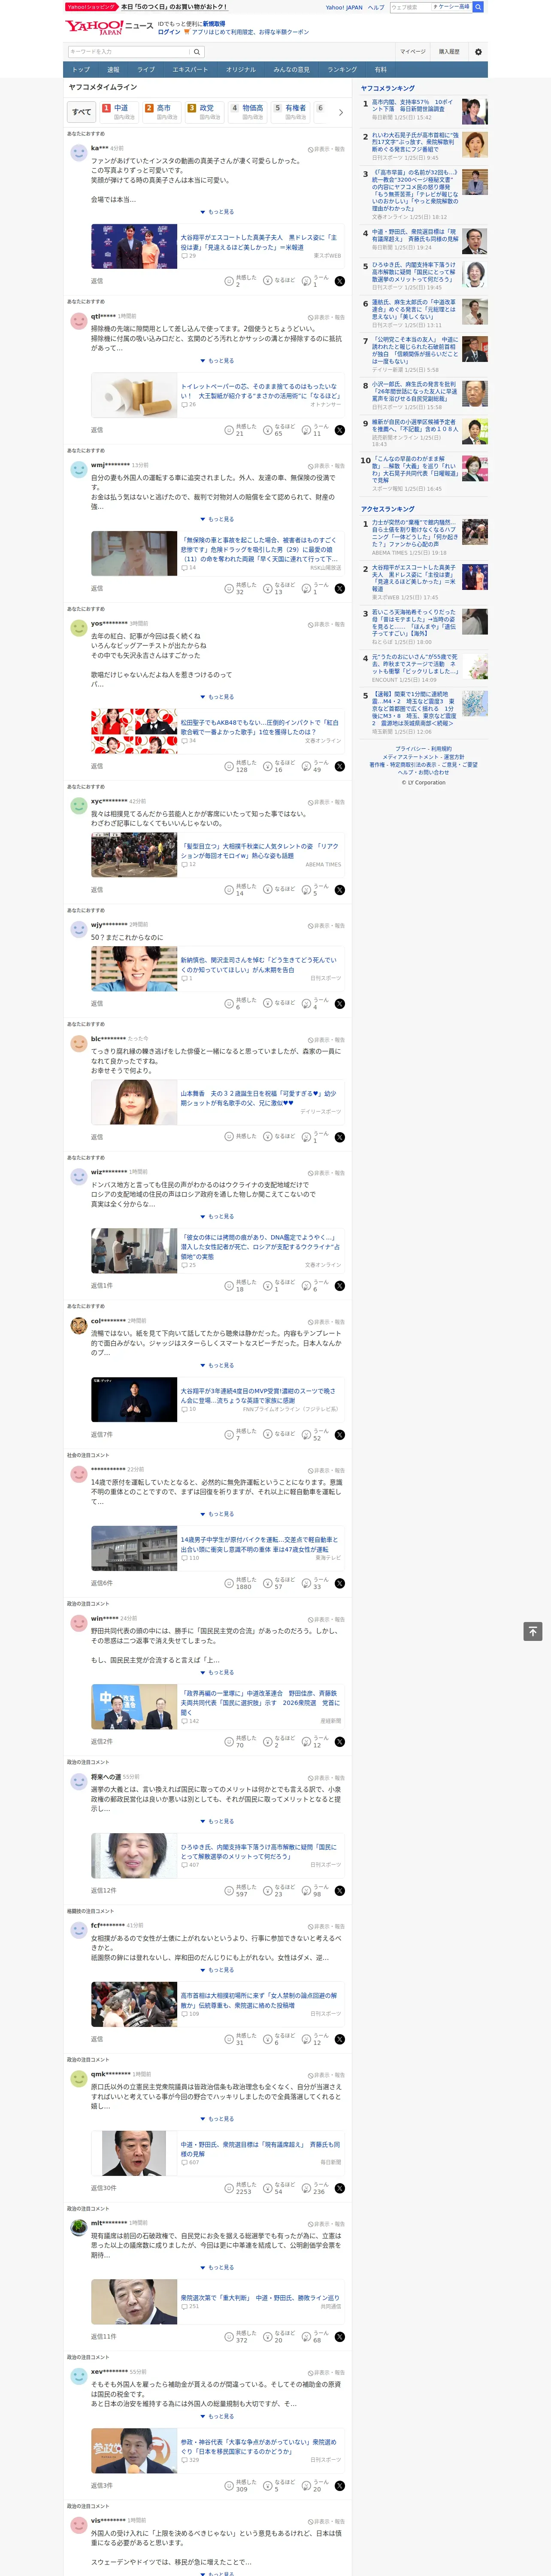Expand もっと見る on fcf comment
Image resolution: width=551 pixels, height=2576 pixels.
(217, 1970)
